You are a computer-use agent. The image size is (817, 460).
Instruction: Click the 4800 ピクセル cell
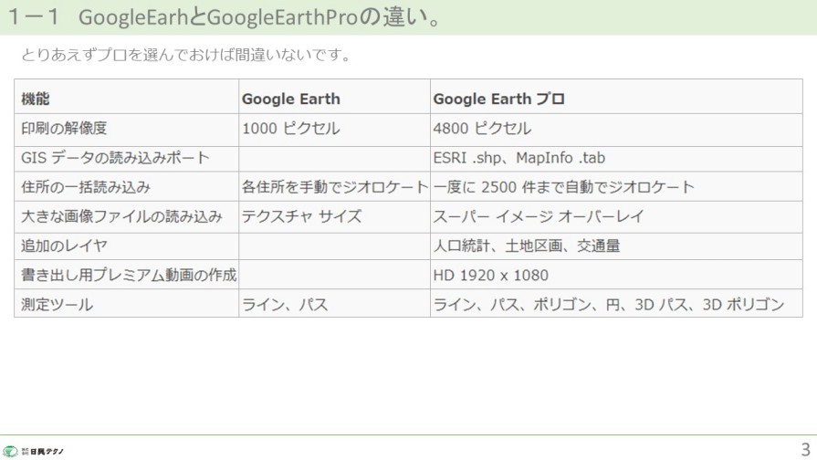click(x=482, y=129)
